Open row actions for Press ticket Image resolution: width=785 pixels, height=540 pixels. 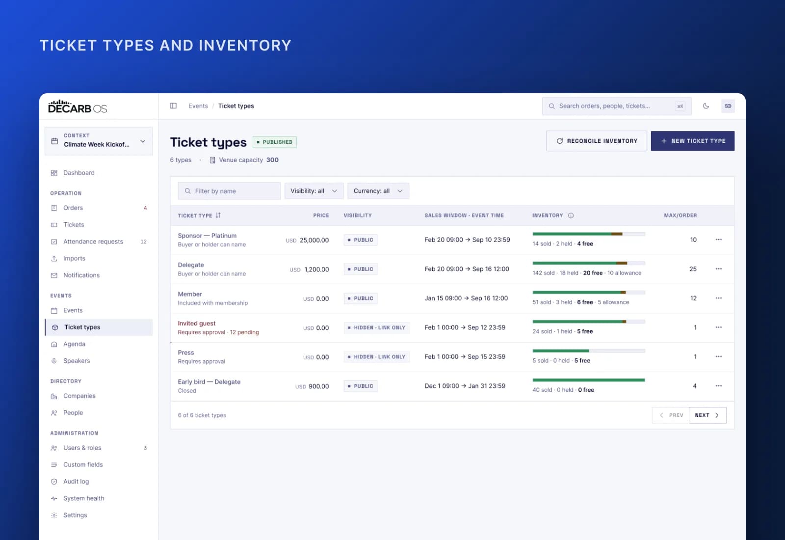pos(719,357)
